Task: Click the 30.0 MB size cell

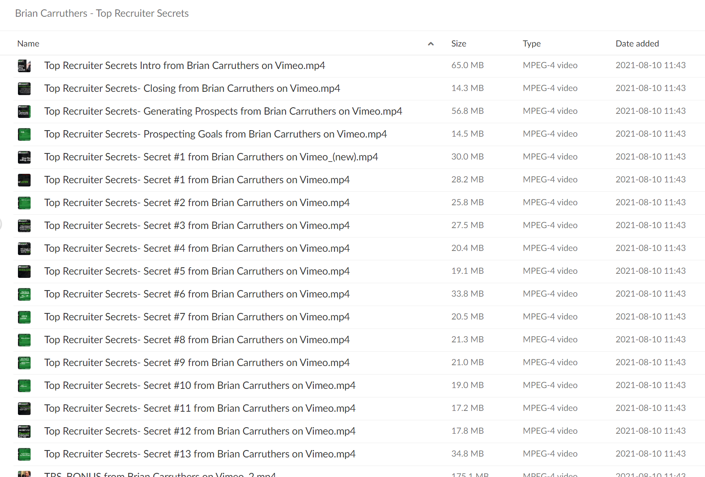Action: [468, 157]
